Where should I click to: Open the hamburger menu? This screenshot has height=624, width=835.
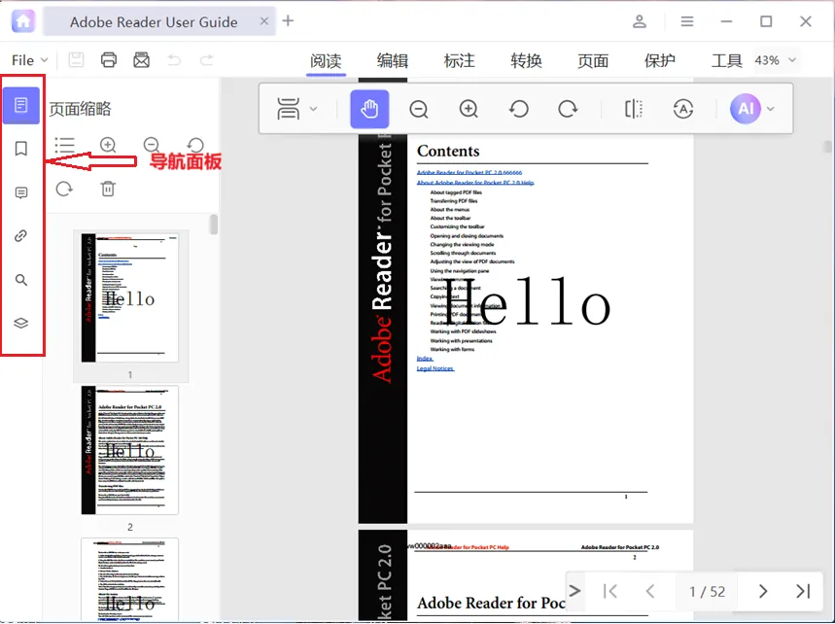(687, 21)
